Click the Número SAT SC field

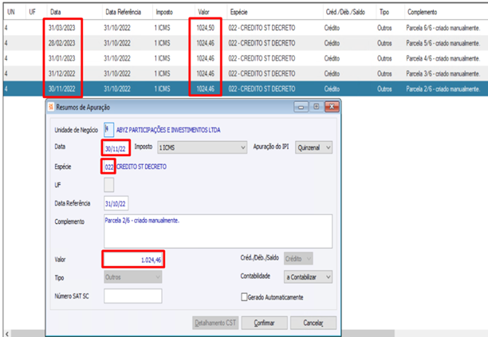(x=133, y=296)
